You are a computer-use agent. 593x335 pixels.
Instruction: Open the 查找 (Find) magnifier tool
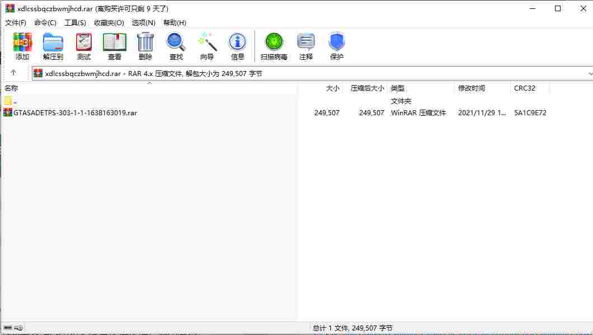[x=176, y=42]
